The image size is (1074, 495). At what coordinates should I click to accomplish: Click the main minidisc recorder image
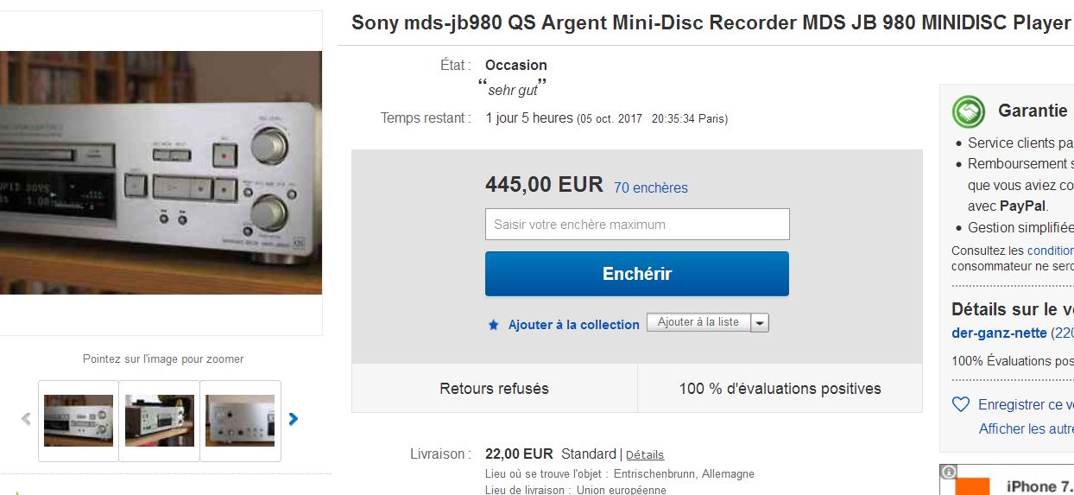tap(161, 173)
